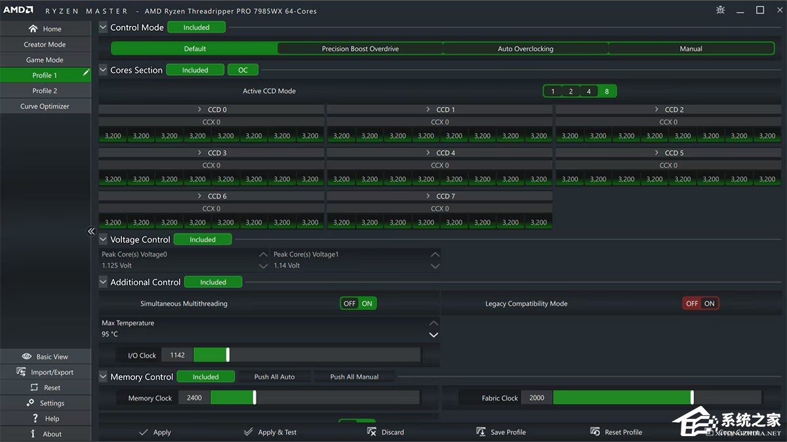
Task: Click the pencil edit icon on Profile 1
Action: (x=86, y=73)
